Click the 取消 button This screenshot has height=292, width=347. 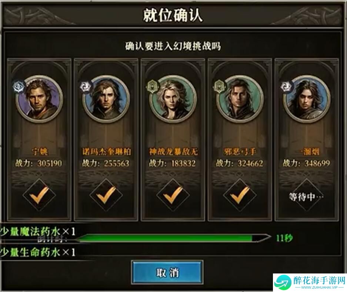167,272
